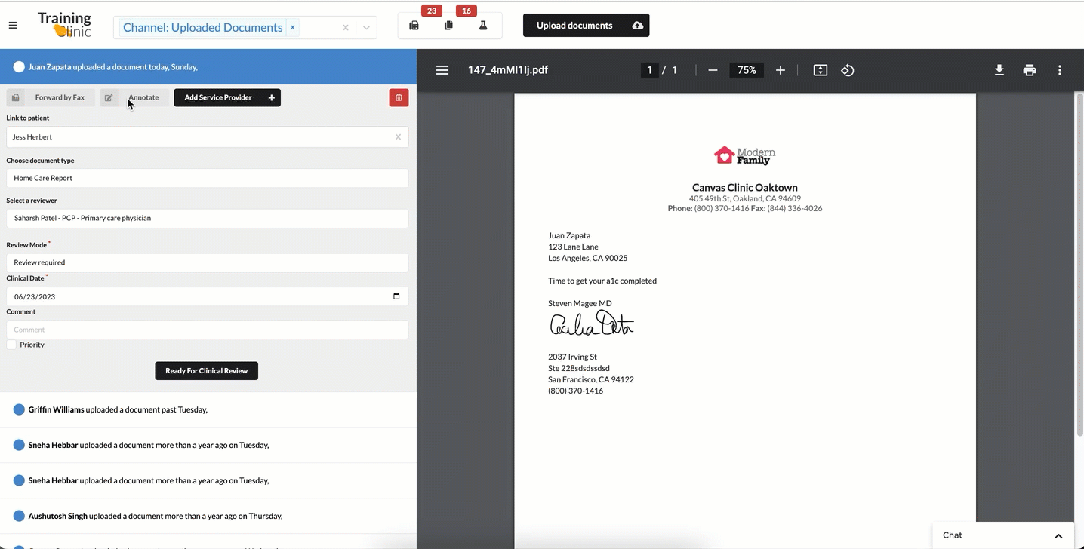
Task: Click the Add Service Provider button
Action: point(227,97)
